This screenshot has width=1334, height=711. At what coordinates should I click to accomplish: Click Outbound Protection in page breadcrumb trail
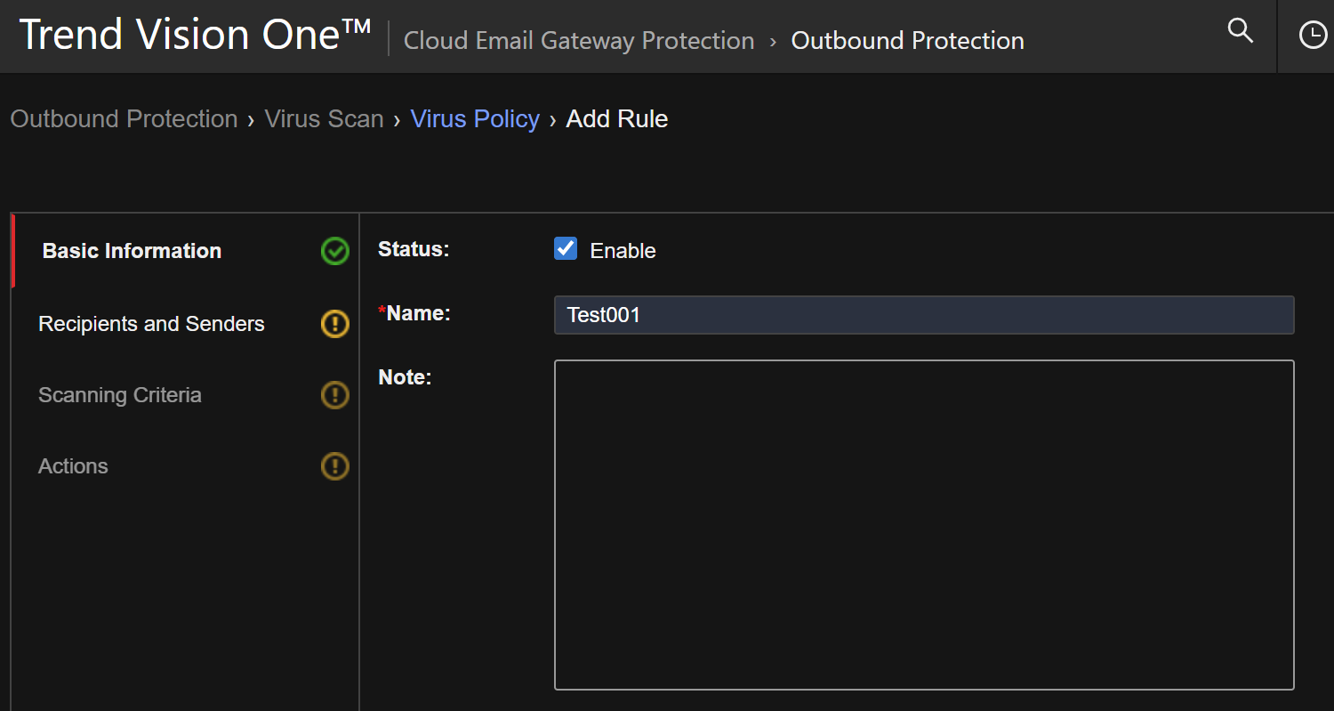(x=124, y=119)
